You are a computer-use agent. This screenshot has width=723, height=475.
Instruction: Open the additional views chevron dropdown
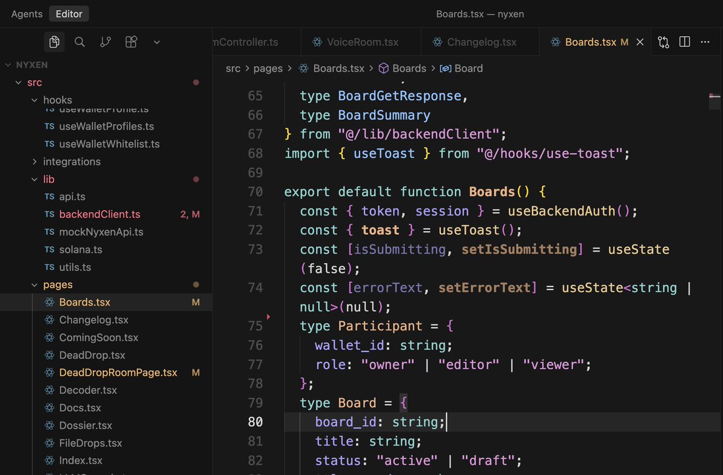157,42
